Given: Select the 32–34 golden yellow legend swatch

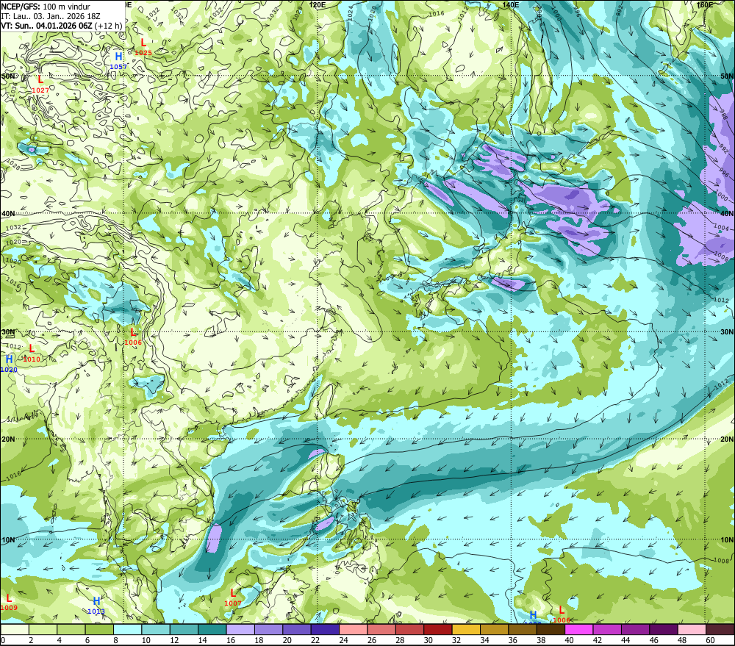Looking at the screenshot, I should tap(466, 629).
